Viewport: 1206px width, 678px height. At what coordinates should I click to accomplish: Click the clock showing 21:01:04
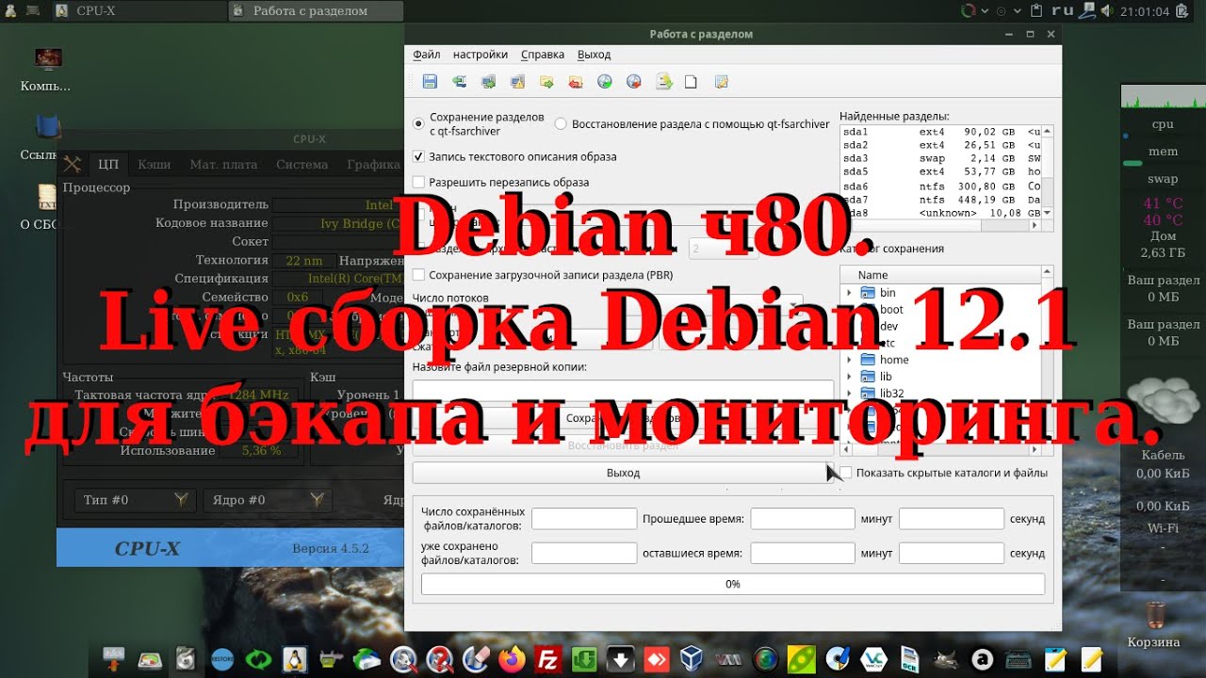coord(1145,12)
